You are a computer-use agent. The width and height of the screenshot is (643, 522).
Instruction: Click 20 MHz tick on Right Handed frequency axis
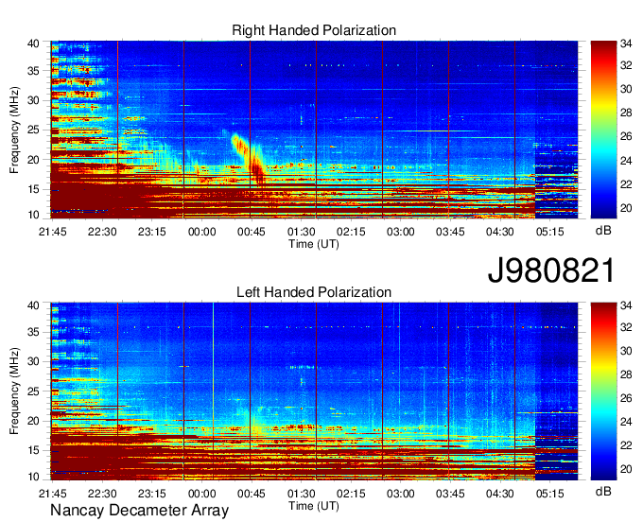point(33,160)
